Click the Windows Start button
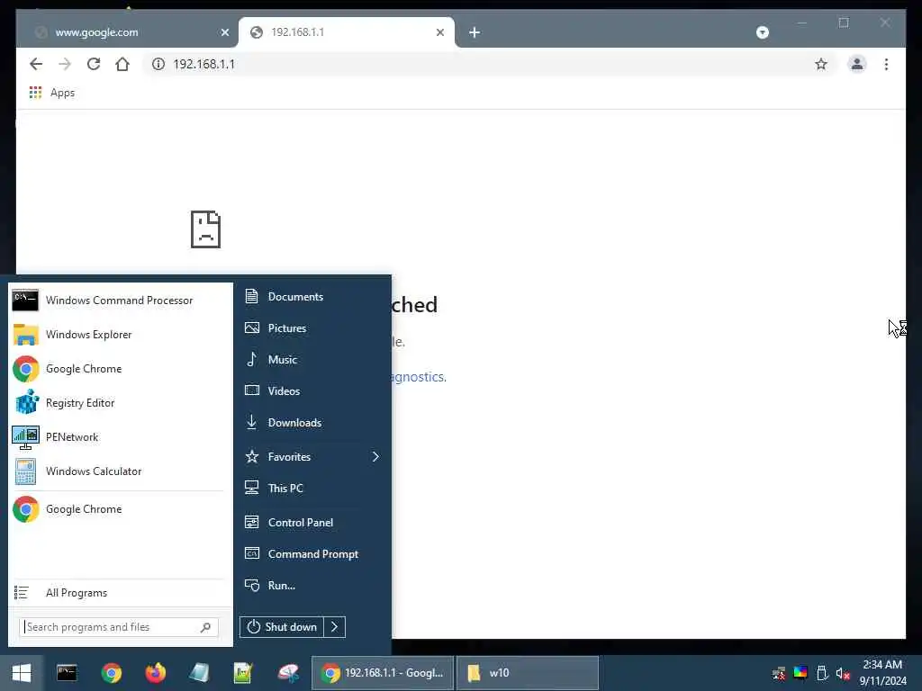Image resolution: width=922 pixels, height=691 pixels. point(22,673)
